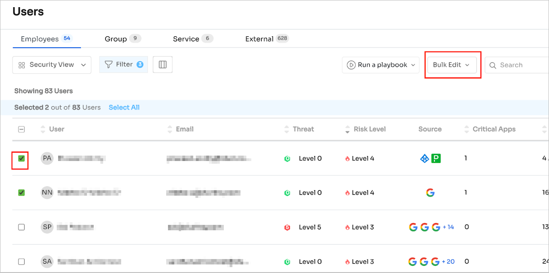Switch to the Service tab
Screen dimensions: 549x273
pyautogui.click(x=193, y=39)
